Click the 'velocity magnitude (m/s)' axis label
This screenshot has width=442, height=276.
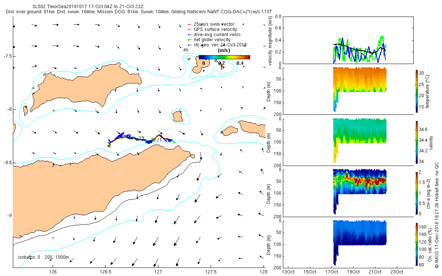coord(270,40)
